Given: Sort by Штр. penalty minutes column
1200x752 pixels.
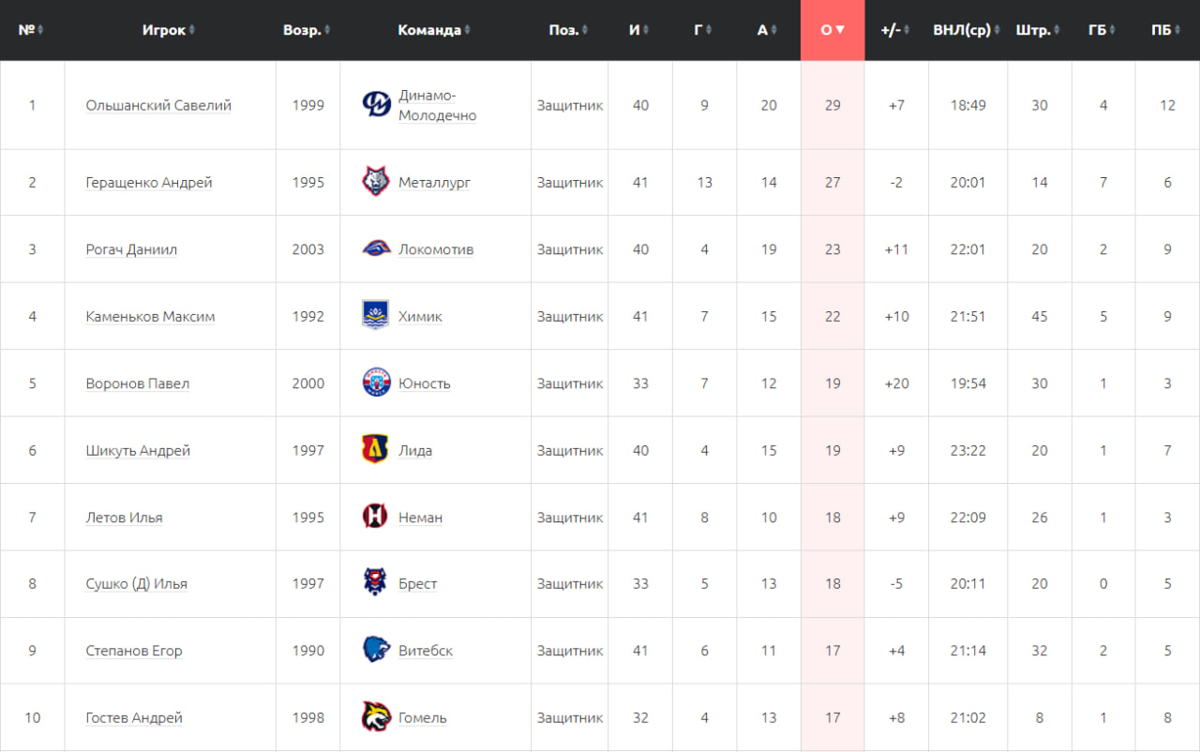Looking at the screenshot, I should coord(1039,30).
